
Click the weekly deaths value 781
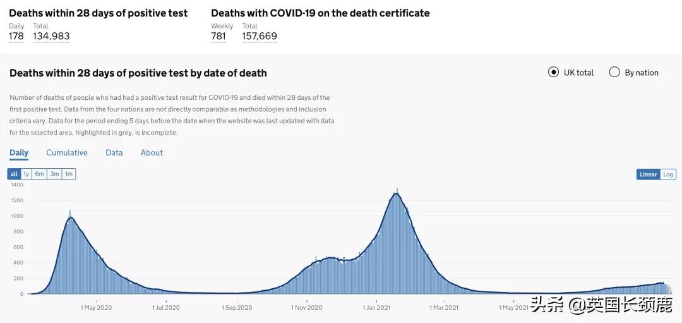point(218,36)
